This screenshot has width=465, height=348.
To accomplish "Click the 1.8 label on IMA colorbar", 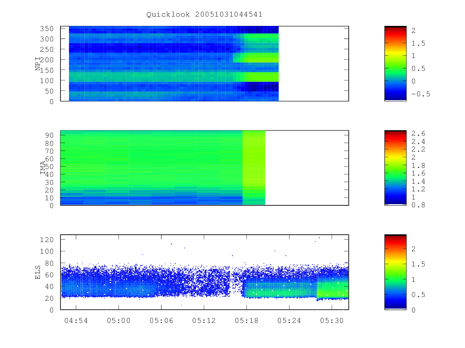I will click(419, 165).
